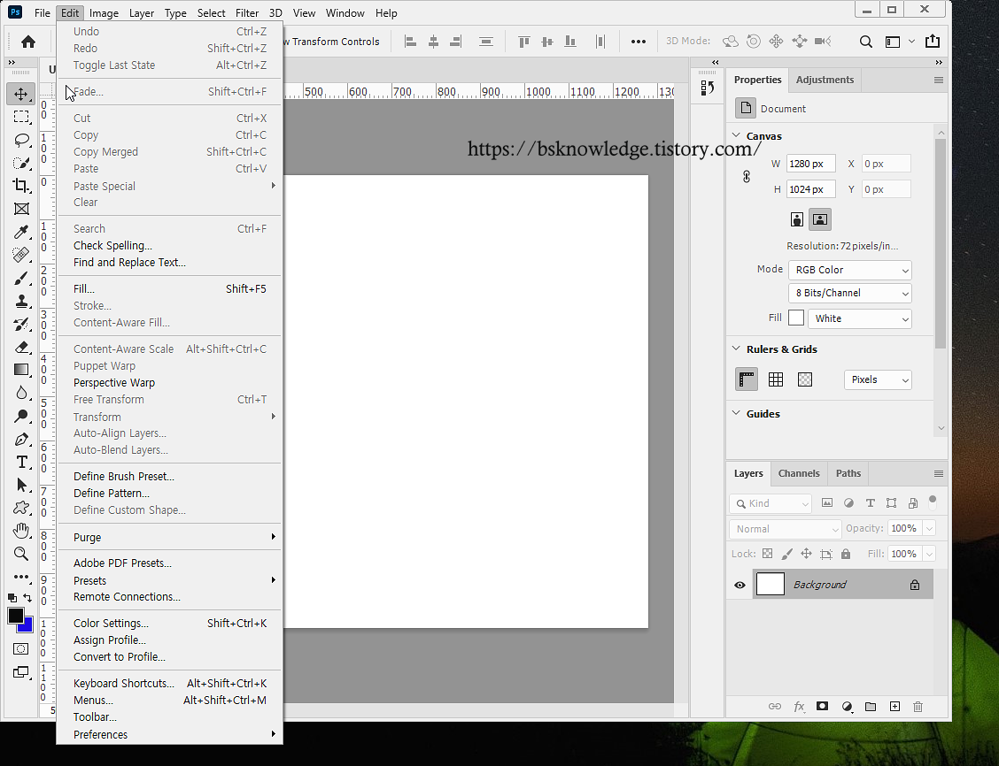999x766 pixels.
Task: Open the layer Opacity dropdown arrow
Action: coord(929,528)
